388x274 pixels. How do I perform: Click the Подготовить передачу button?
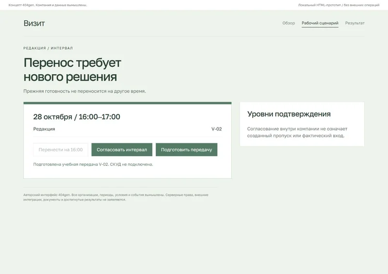pos(186,150)
